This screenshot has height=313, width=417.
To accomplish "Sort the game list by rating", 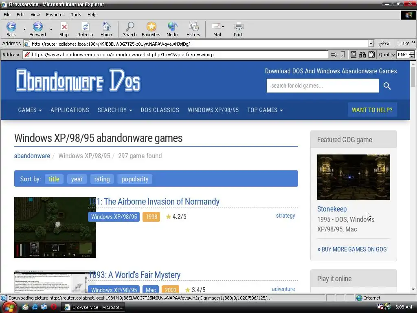I will [102, 179].
